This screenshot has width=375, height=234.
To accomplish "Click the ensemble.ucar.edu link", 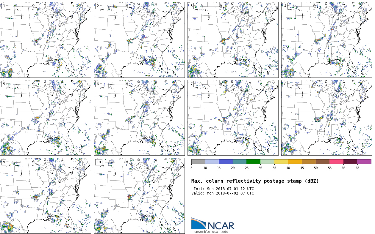I will [x=211, y=232].
